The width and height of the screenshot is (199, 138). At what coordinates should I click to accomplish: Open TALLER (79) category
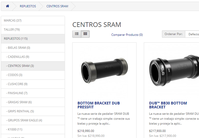(x=33, y=30)
